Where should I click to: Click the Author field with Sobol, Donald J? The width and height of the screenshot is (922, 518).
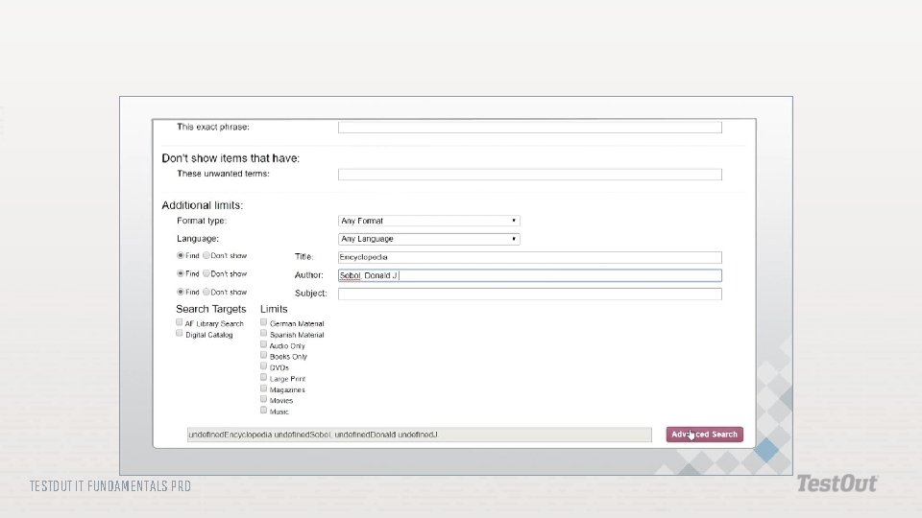[530, 275]
